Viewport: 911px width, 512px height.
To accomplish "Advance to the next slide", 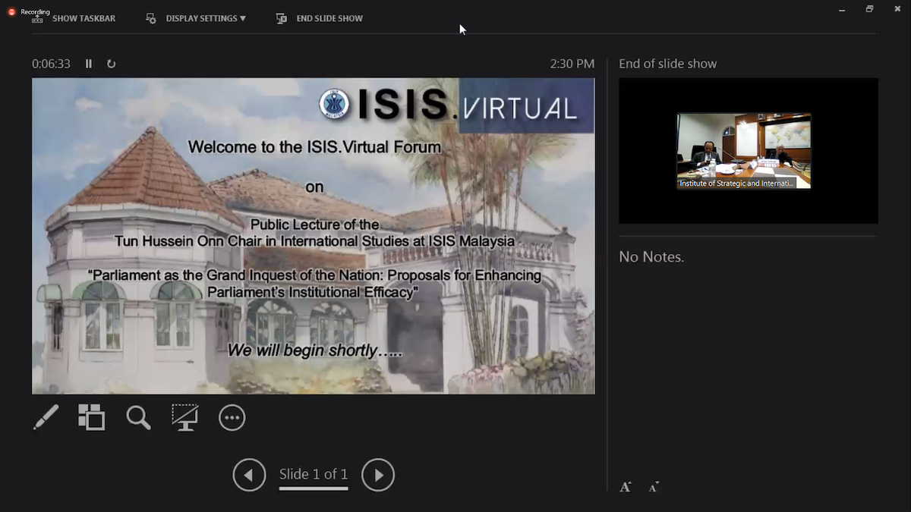I will point(378,476).
